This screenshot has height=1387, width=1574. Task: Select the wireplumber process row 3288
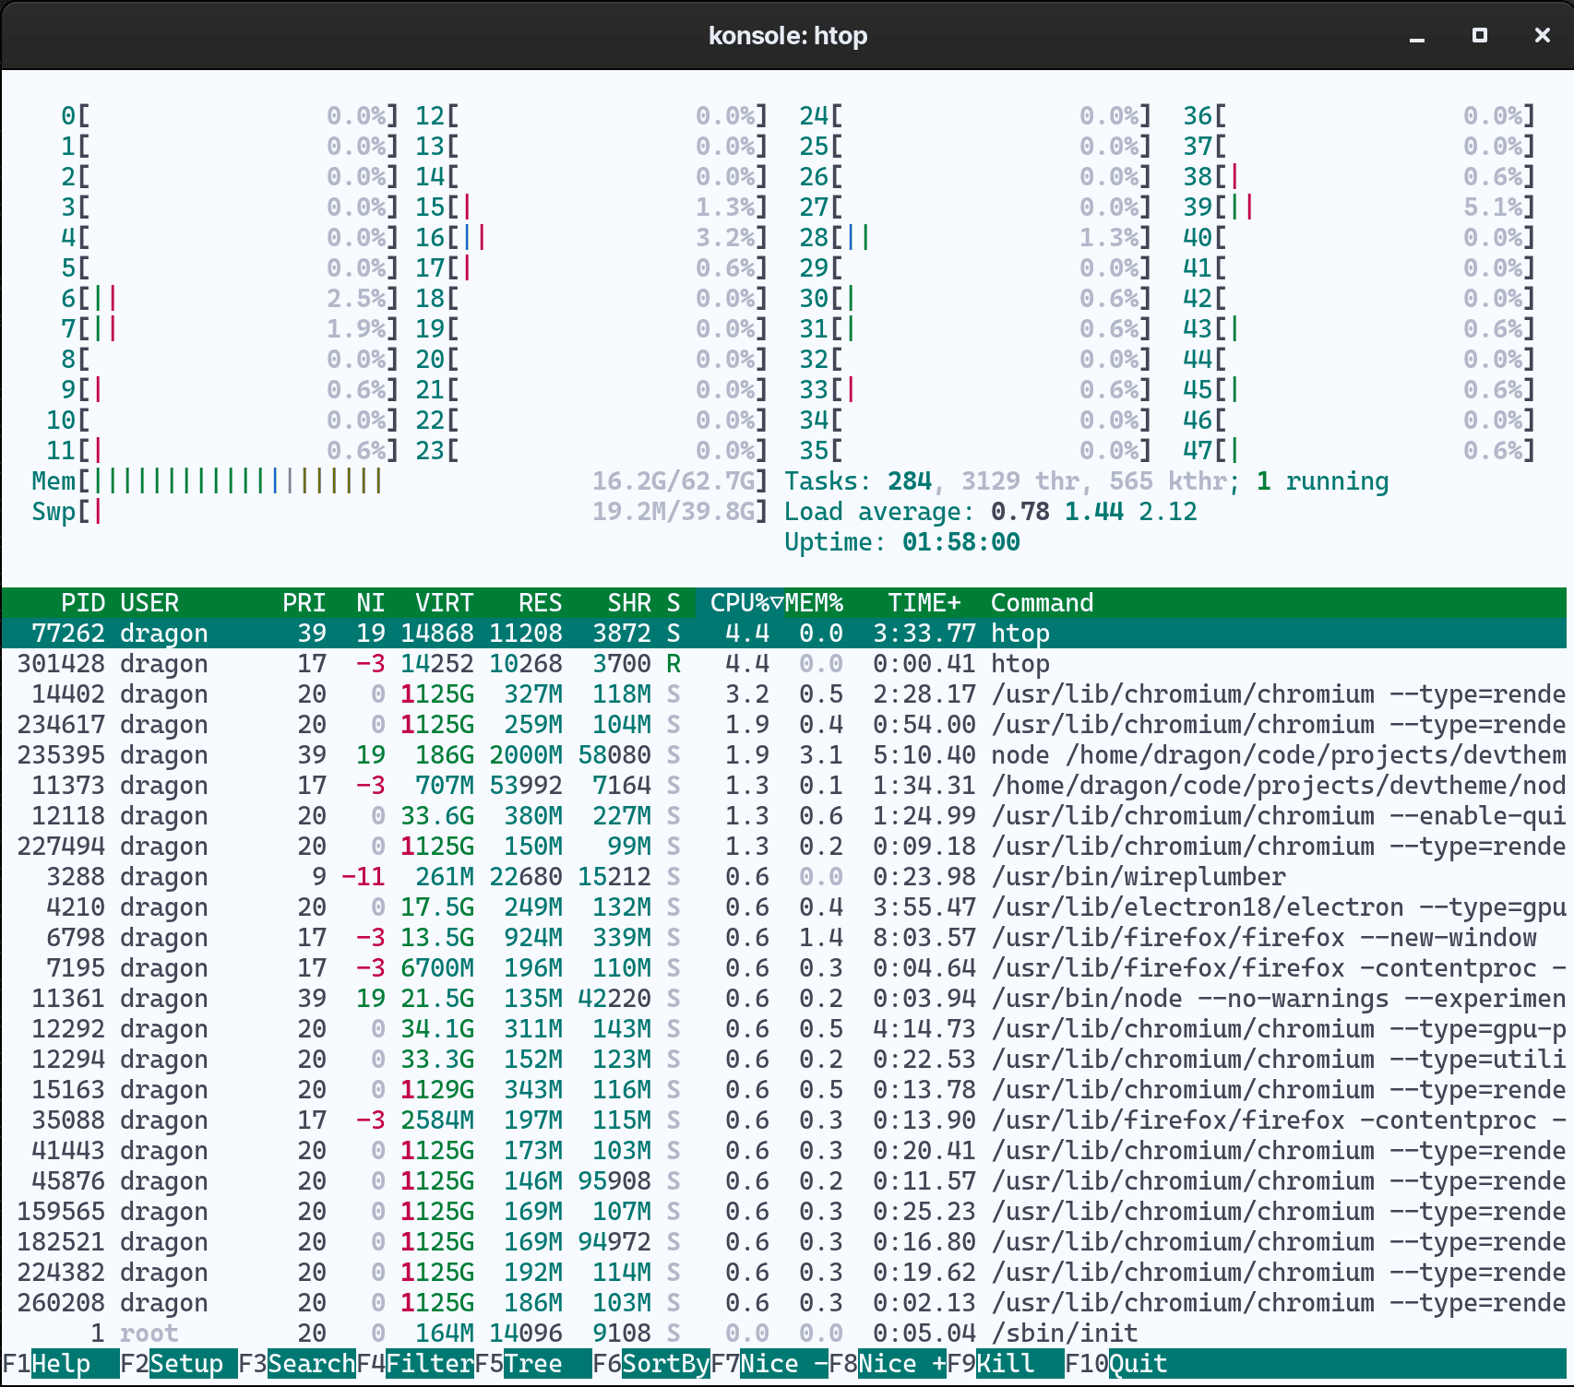click(x=784, y=877)
